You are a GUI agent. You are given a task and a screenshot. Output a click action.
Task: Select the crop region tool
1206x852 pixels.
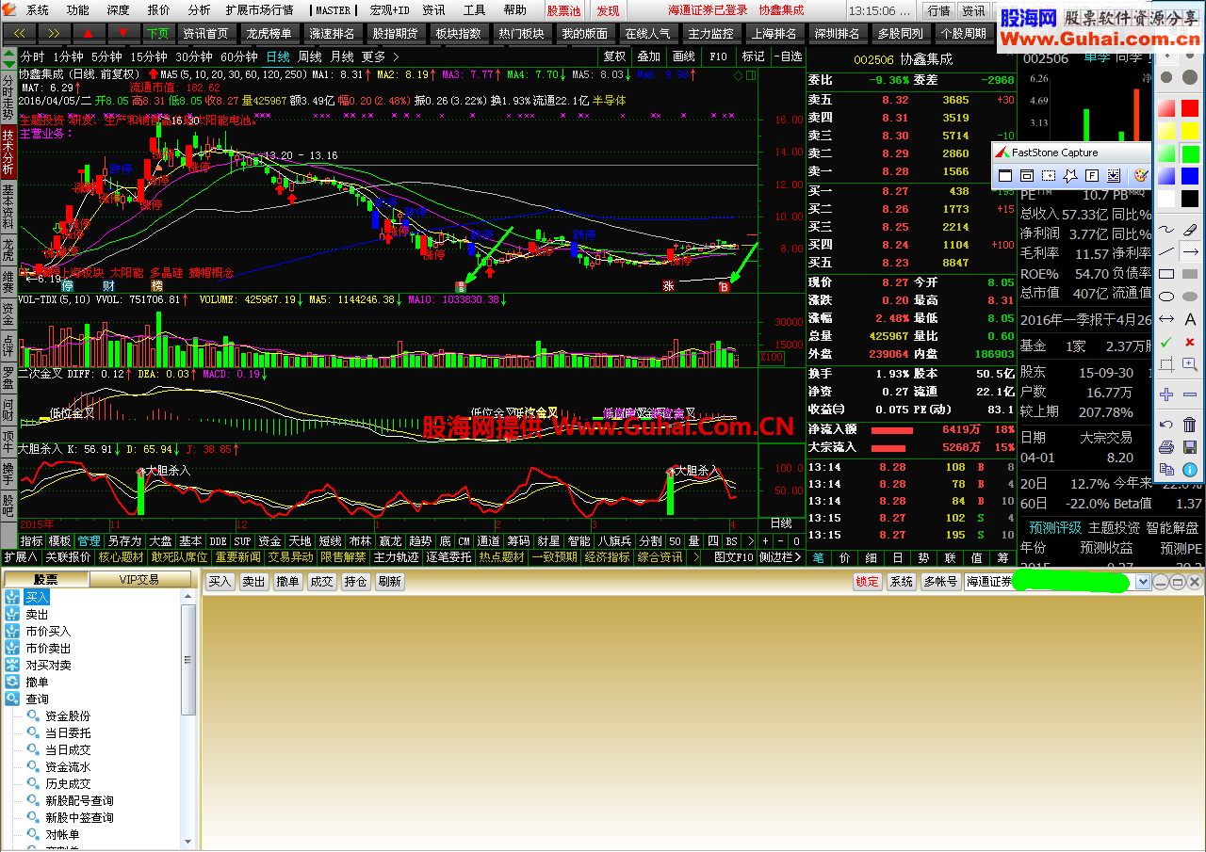[x=1166, y=363]
